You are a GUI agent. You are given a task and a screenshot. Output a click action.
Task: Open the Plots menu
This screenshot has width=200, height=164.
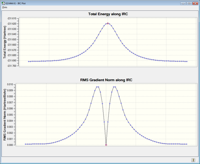point(5,7)
